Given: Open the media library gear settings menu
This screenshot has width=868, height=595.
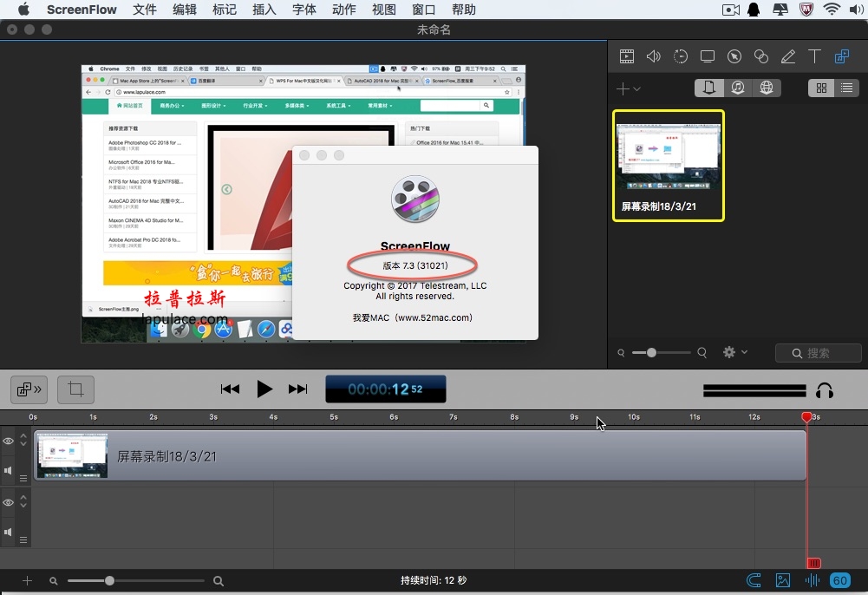Looking at the screenshot, I should [735, 352].
